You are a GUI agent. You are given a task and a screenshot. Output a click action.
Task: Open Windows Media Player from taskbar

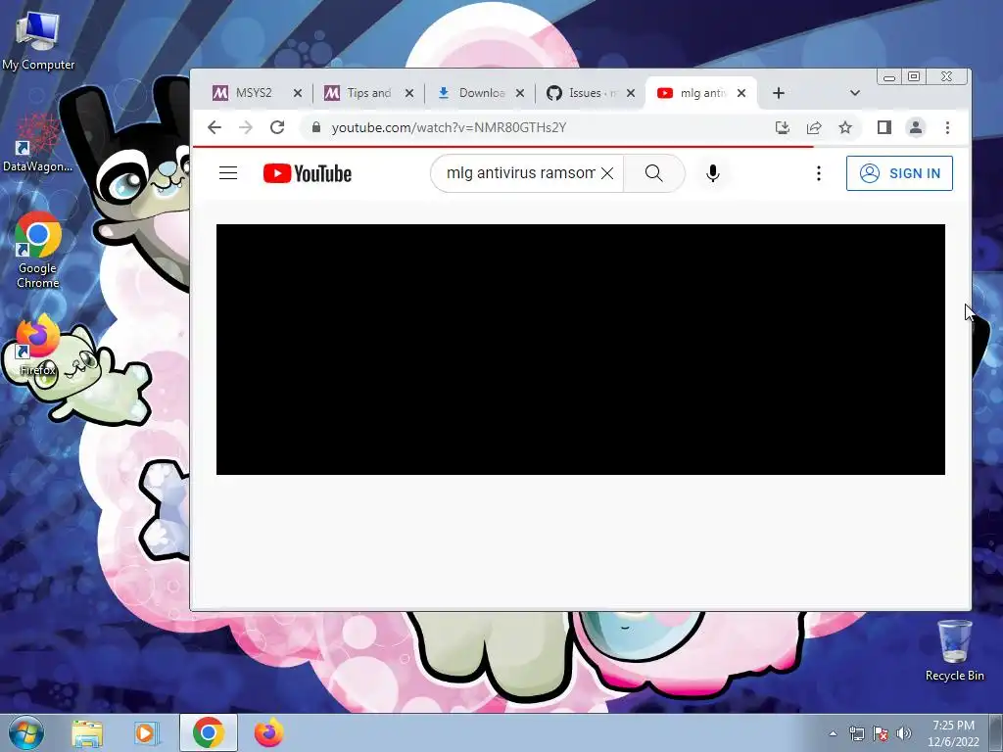(145, 733)
